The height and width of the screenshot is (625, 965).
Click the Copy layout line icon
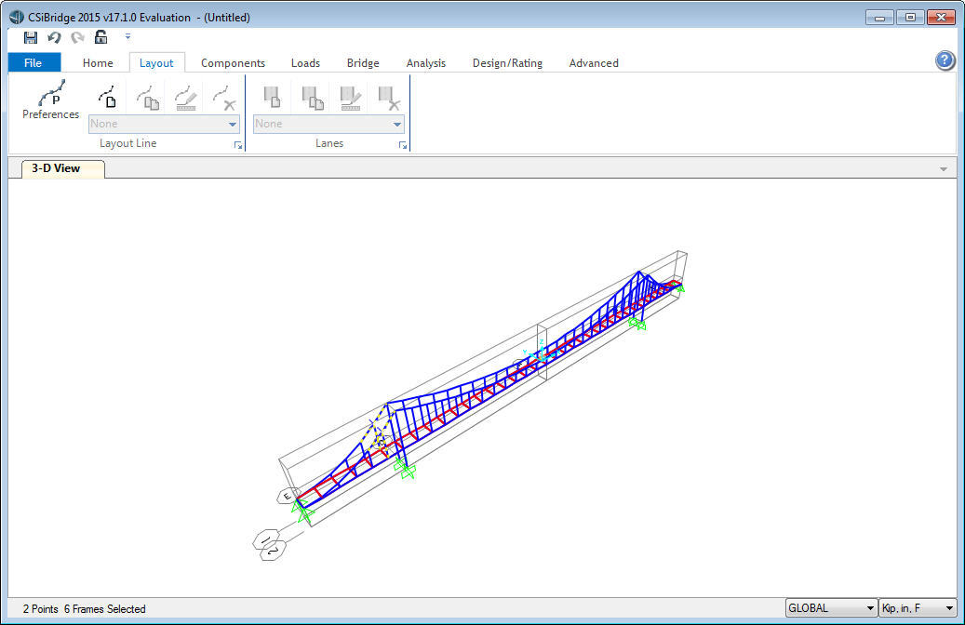coord(148,98)
